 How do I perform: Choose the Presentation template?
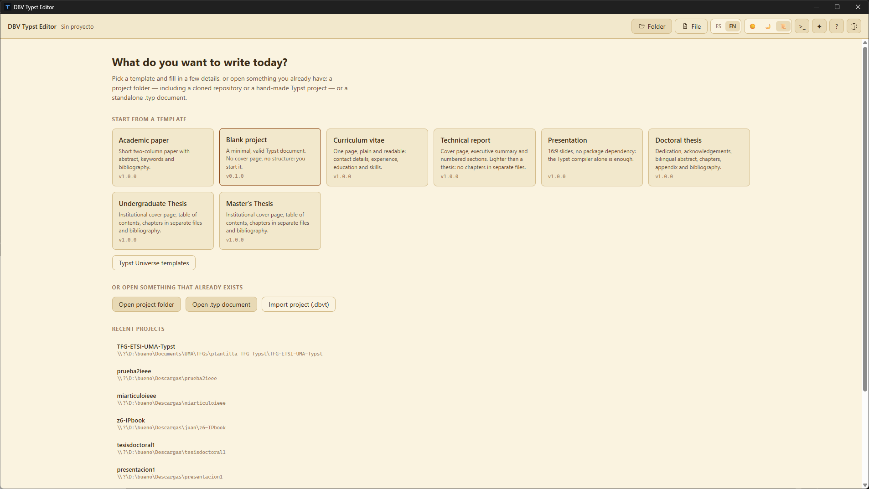(x=592, y=157)
